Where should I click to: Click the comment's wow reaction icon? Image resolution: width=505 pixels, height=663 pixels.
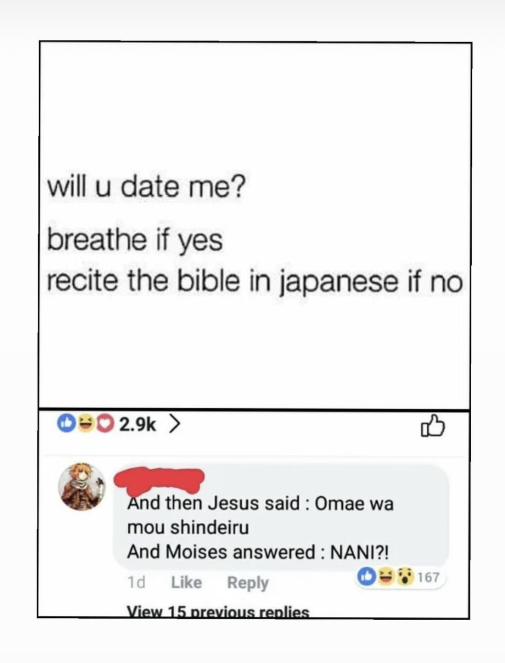pyautogui.click(x=405, y=577)
